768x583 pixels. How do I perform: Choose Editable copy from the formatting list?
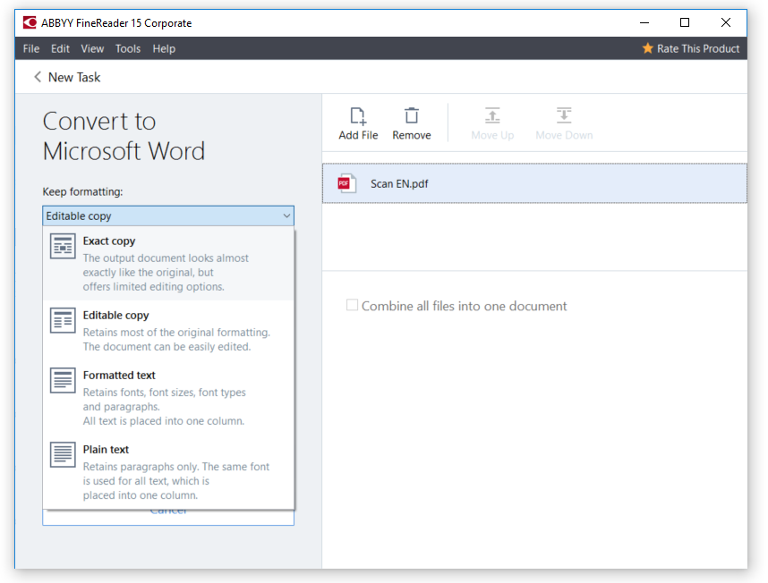168,331
